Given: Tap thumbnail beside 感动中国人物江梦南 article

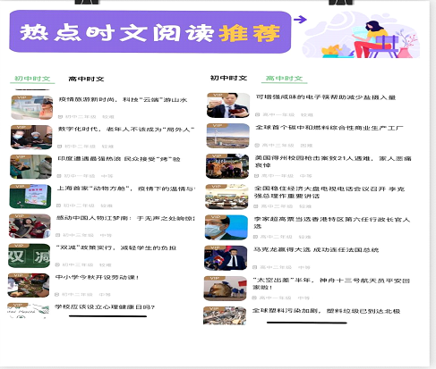Looking at the screenshot, I should (x=30, y=226).
